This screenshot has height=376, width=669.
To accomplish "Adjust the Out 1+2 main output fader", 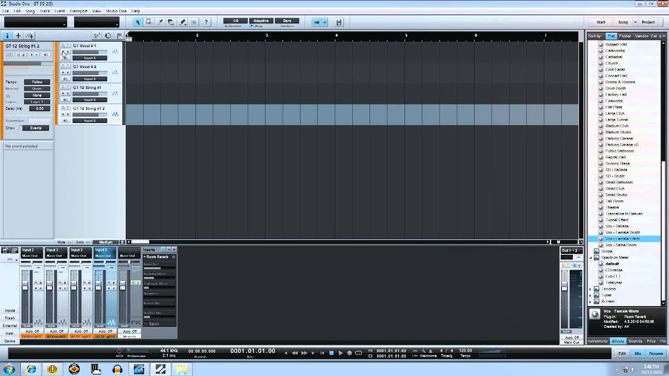I will [564, 286].
